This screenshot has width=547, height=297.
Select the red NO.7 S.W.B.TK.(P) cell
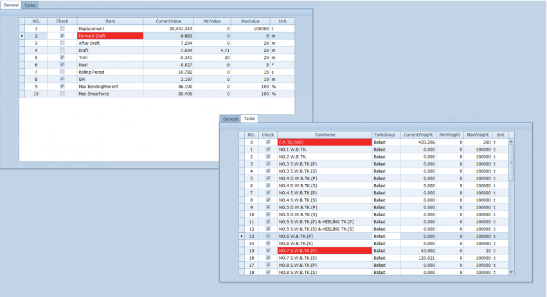(325, 251)
